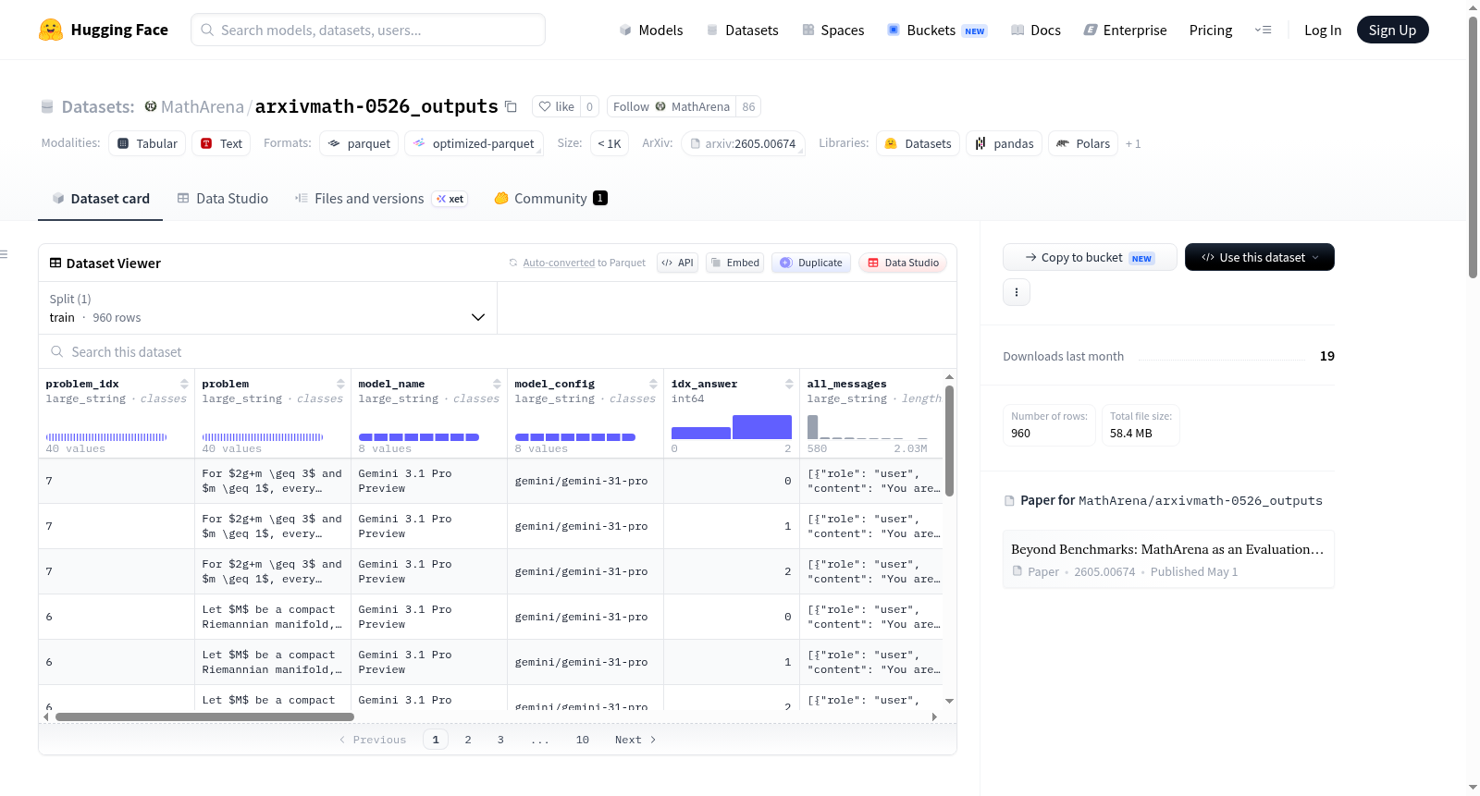Open the API button in Dataset Viewer
Image resolution: width=1480 pixels, height=796 pixels.
pyautogui.click(x=677, y=263)
